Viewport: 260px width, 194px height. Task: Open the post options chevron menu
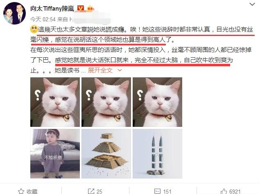[x=252, y=5]
